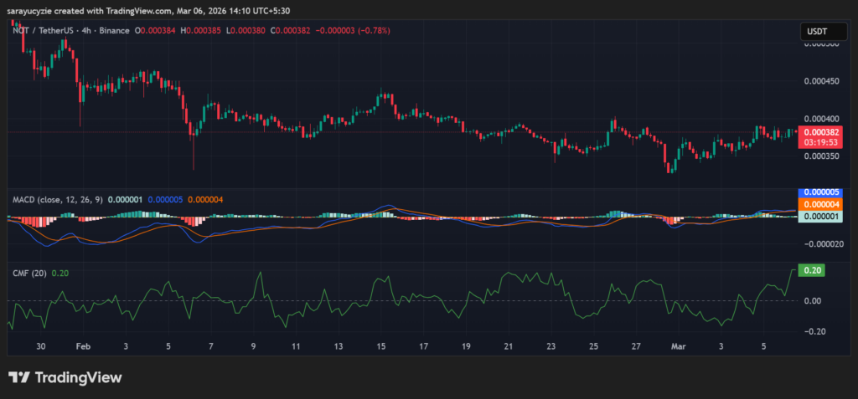Open the USDT currency dropdown
The image size is (858, 399).
pos(819,31)
